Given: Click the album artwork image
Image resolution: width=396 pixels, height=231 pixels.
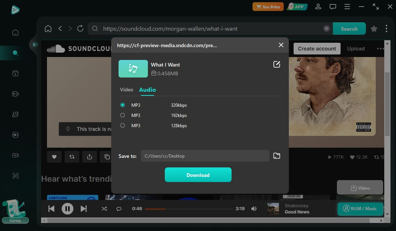Looking at the screenshot, I should (x=332, y=96).
